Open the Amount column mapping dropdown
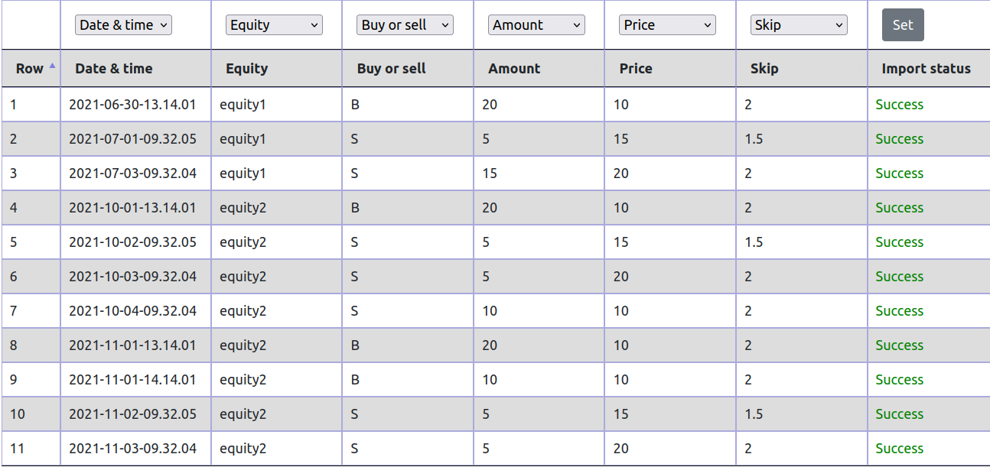The height and width of the screenshot is (467, 990). point(536,25)
